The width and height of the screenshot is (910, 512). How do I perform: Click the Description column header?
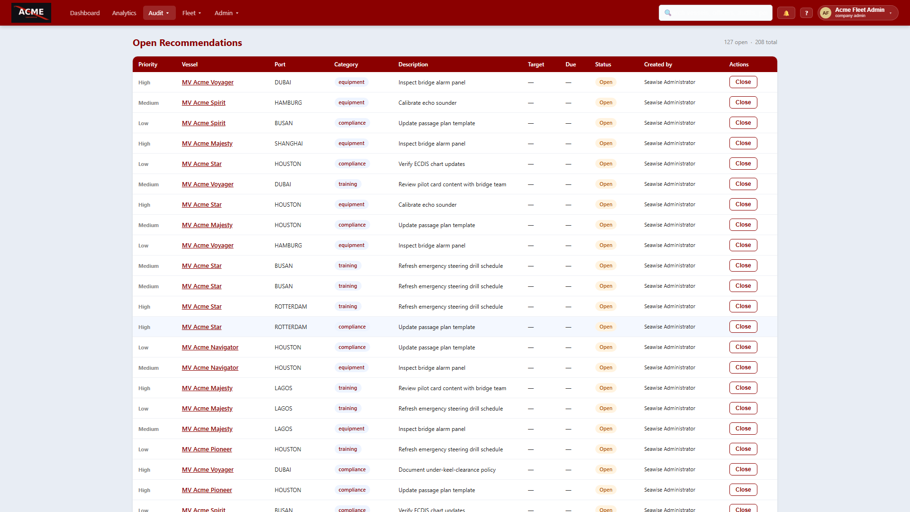413,64
